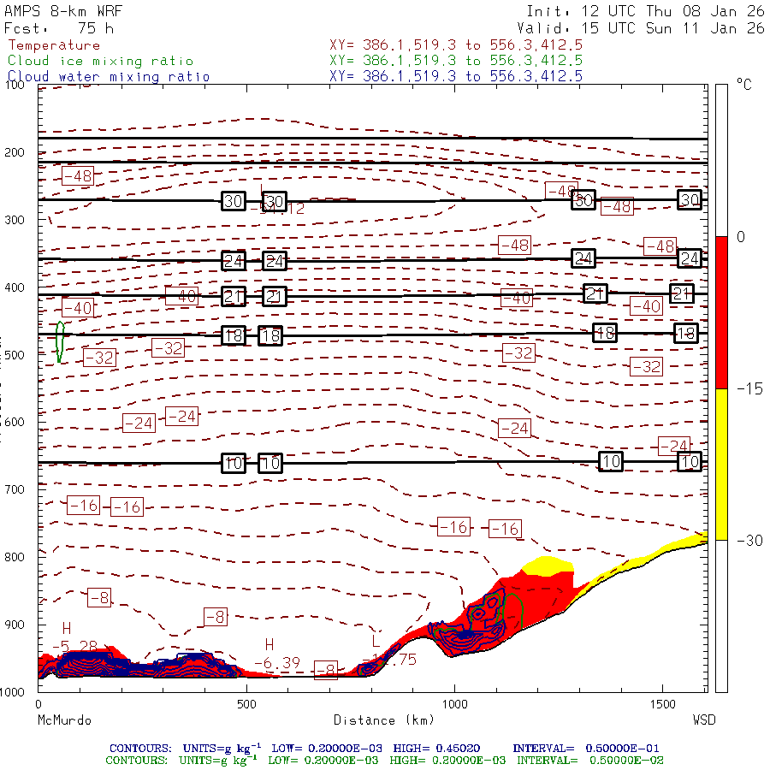Click the AMPS 8-km WRF title
Viewport: 770px width, 770px height.
click(61, 12)
